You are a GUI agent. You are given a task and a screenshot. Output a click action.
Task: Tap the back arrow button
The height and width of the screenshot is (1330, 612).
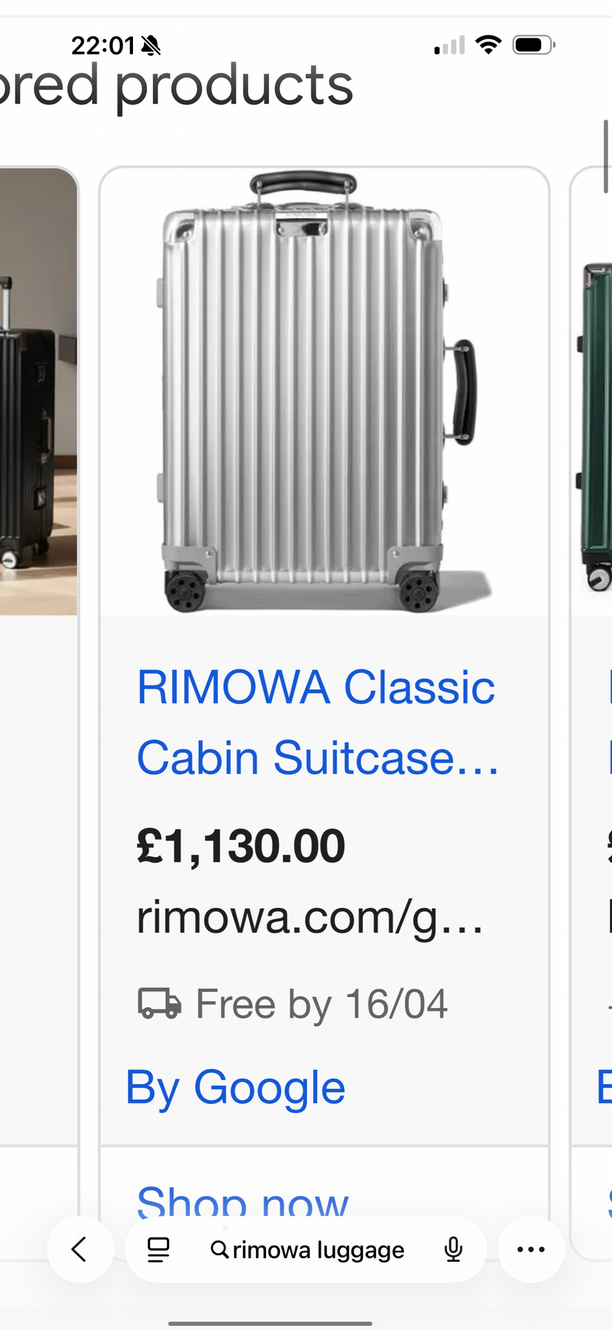pos(80,1249)
